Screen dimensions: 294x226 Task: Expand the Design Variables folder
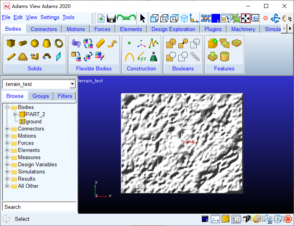tap(7, 164)
